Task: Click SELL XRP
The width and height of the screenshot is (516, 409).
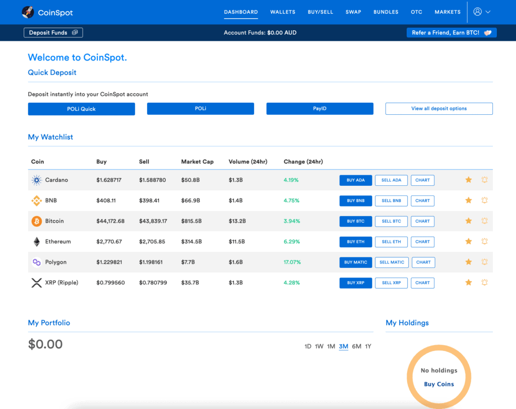Action: tap(391, 283)
